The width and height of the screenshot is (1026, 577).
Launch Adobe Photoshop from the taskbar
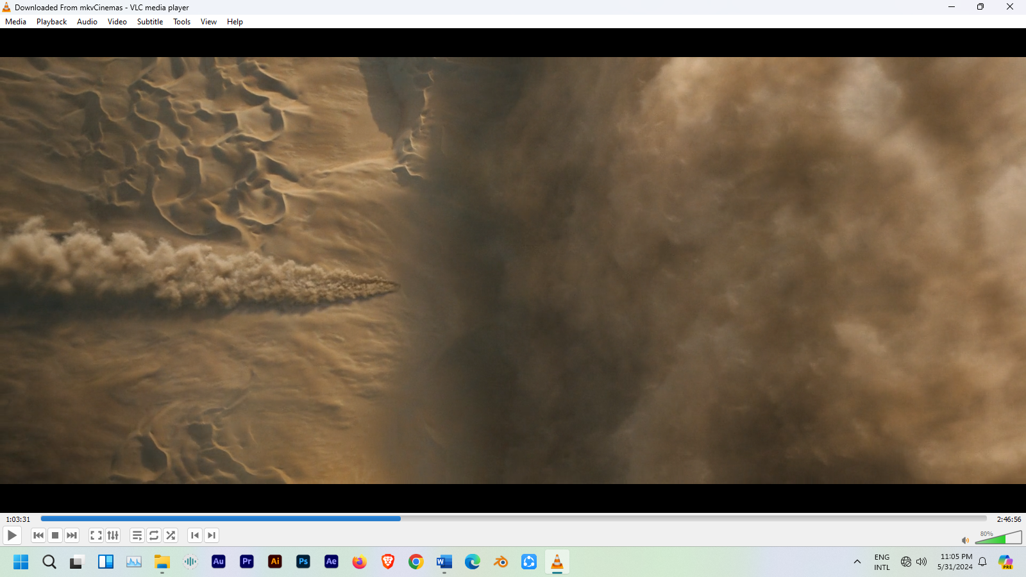pos(303,562)
